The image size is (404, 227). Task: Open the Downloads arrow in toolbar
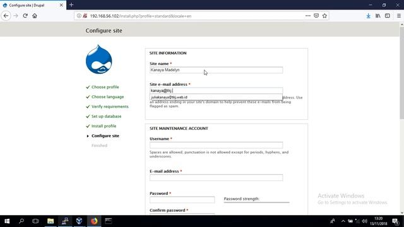coord(369,16)
